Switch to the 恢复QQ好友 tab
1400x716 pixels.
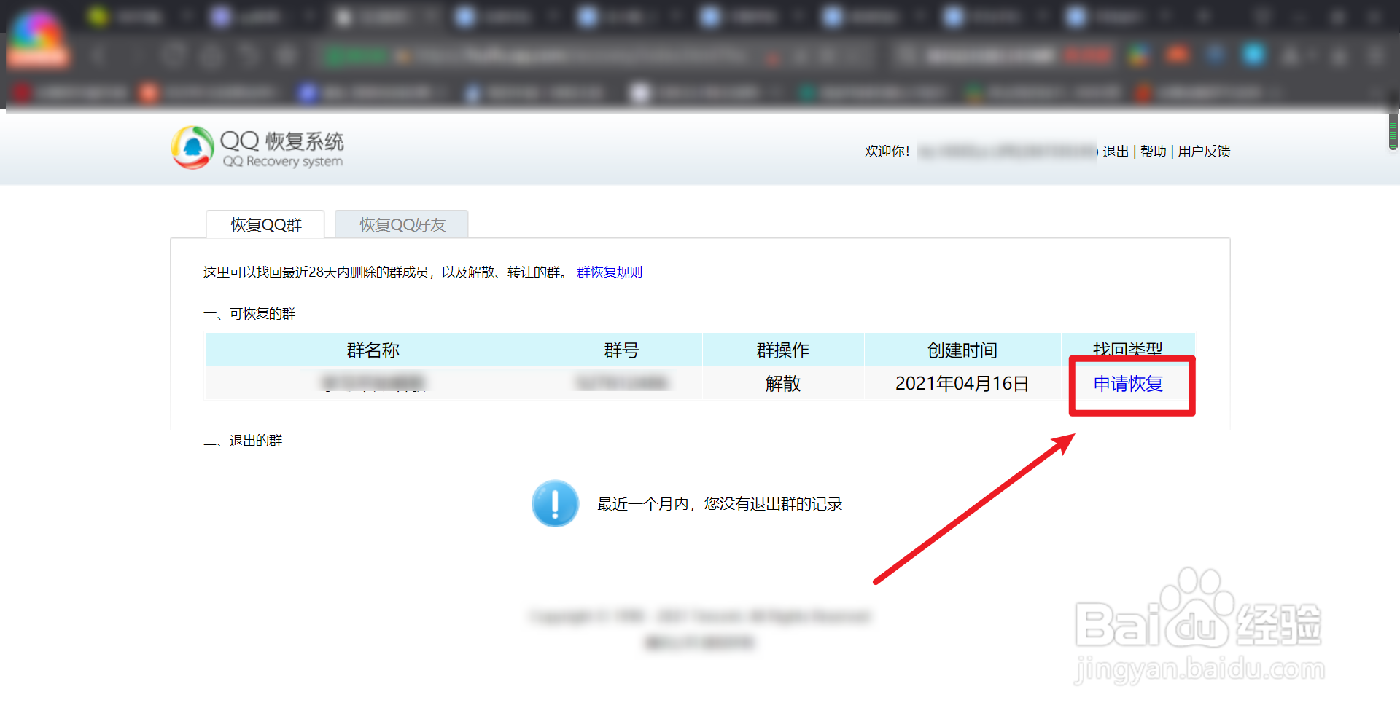(x=402, y=224)
